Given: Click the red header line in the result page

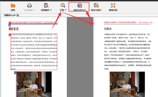Looking at the screenshot, I should point(128,22).
